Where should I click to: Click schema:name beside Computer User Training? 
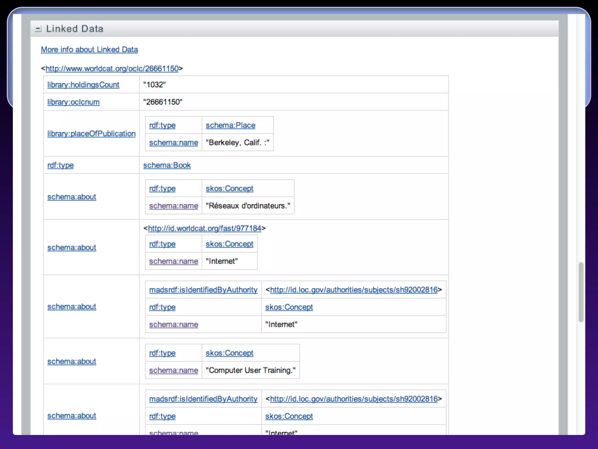click(x=173, y=370)
